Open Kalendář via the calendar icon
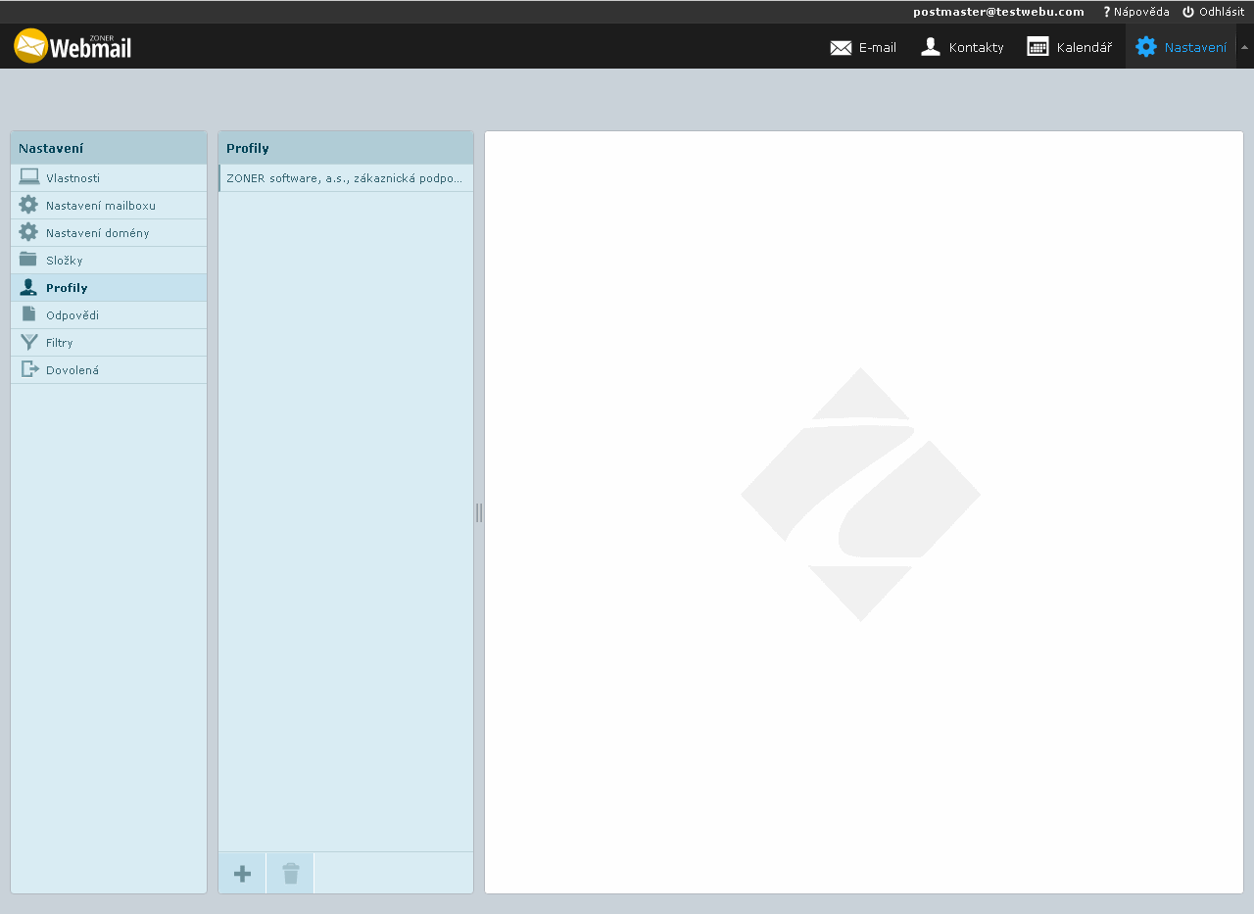Viewport: 1254px width, 914px height. click(x=1037, y=47)
